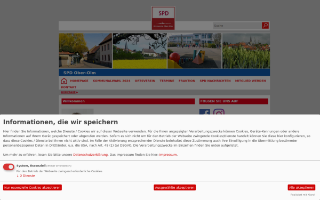
Task: Click Ausgewählte akzeptieren button
Action: [x=175, y=187]
